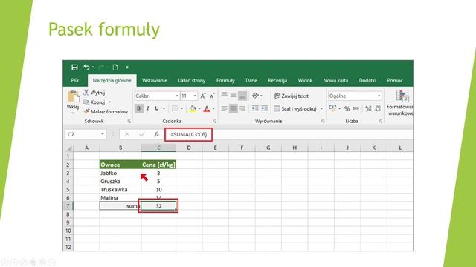Open the font size 11 dropdown
Viewport: 476px width, 267px height.
(195, 96)
